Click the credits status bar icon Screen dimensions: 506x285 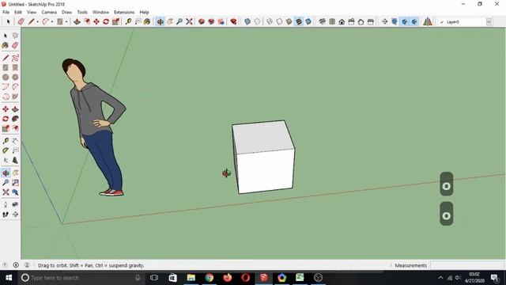pyautogui.click(x=16, y=265)
